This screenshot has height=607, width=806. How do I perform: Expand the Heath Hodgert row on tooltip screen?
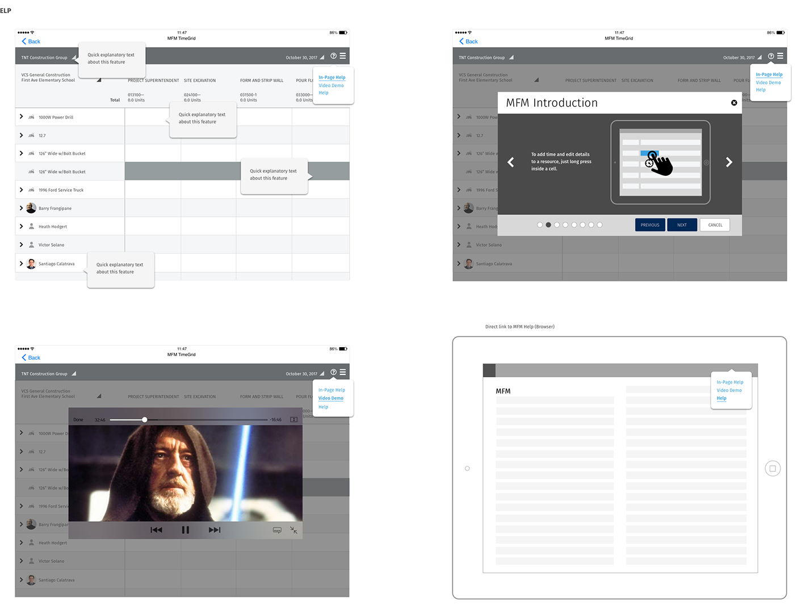(22, 226)
